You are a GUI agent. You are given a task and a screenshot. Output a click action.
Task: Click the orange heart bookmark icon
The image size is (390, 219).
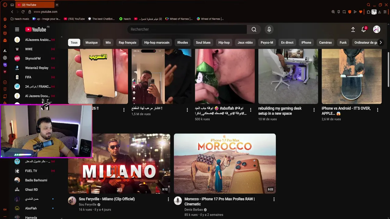(x=361, y=12)
